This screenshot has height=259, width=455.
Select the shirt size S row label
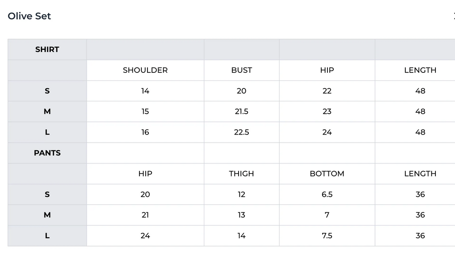coord(47,91)
